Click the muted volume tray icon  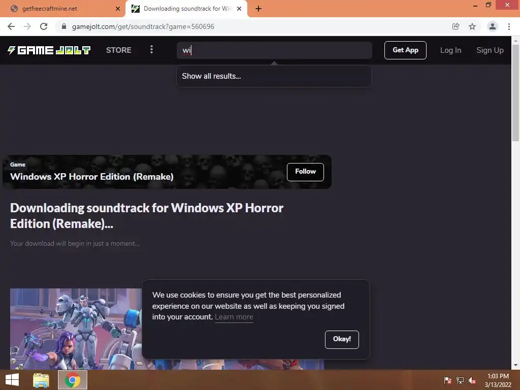click(x=472, y=380)
